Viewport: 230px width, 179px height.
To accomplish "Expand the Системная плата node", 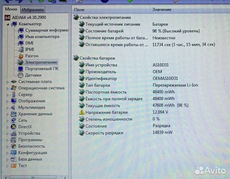I will tap(7, 82).
